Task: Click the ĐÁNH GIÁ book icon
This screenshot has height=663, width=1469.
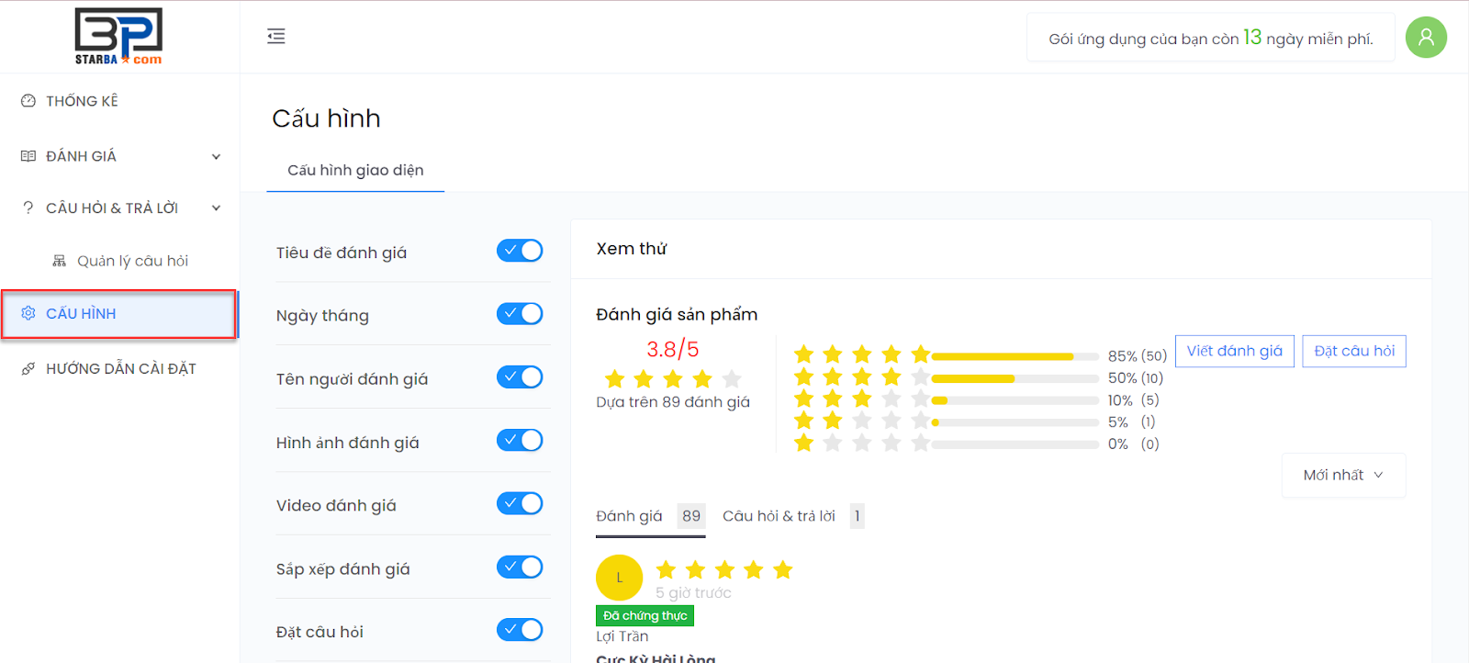Action: click(28, 156)
